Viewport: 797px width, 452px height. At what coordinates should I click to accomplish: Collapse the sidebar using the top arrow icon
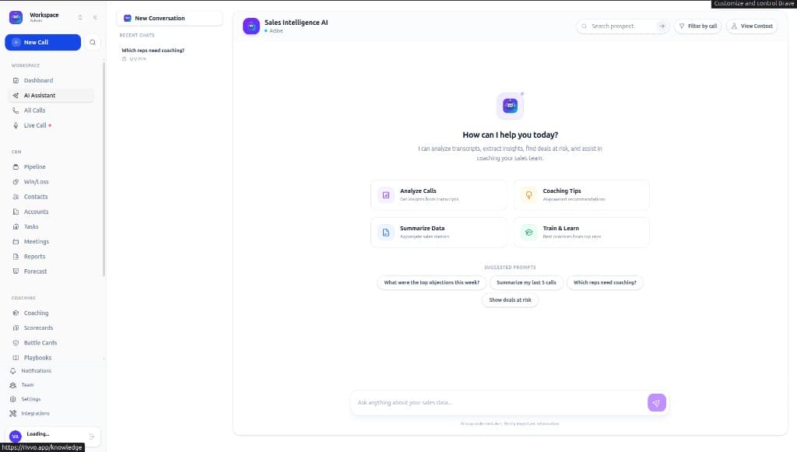[x=95, y=17]
